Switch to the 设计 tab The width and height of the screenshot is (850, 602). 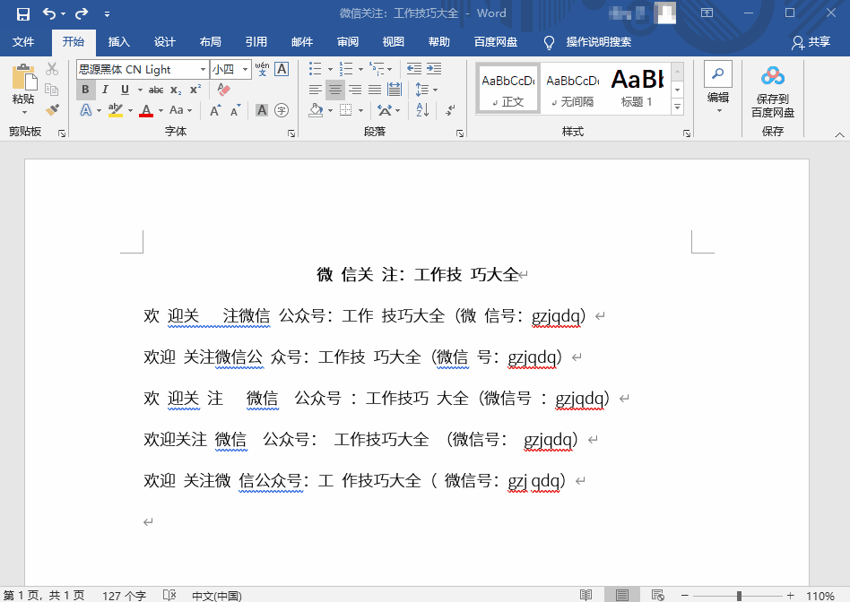pos(164,42)
